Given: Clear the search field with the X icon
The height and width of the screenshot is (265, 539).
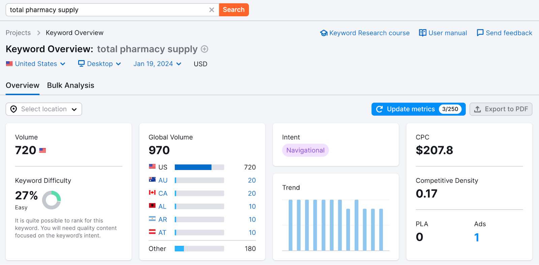Looking at the screenshot, I should 212,10.
